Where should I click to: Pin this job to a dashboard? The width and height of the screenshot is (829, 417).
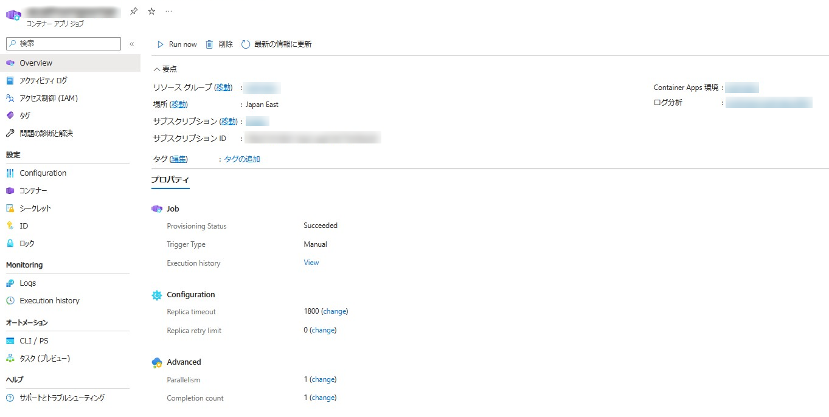point(133,10)
